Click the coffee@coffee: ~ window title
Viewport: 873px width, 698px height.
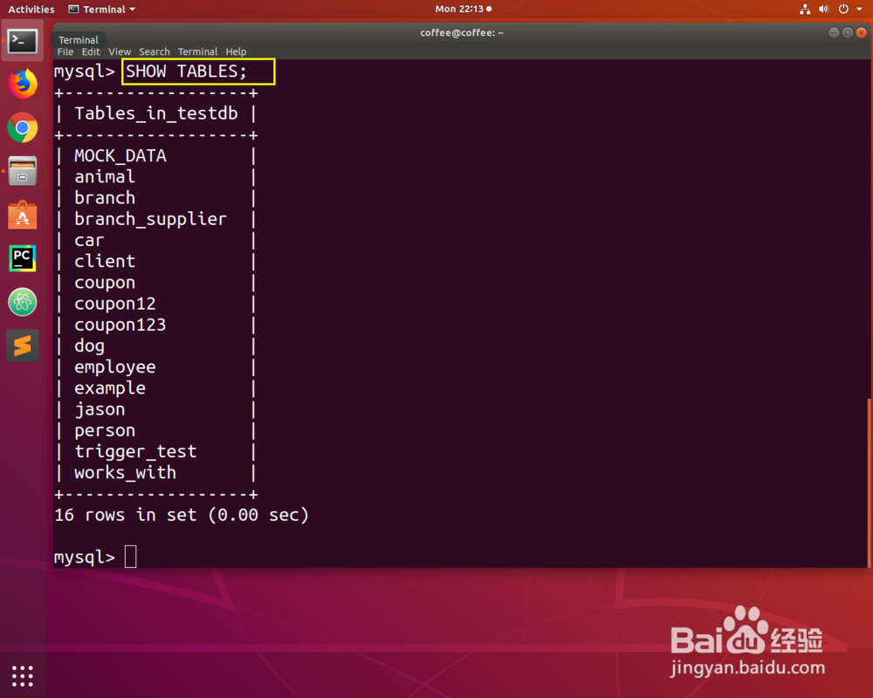click(462, 33)
